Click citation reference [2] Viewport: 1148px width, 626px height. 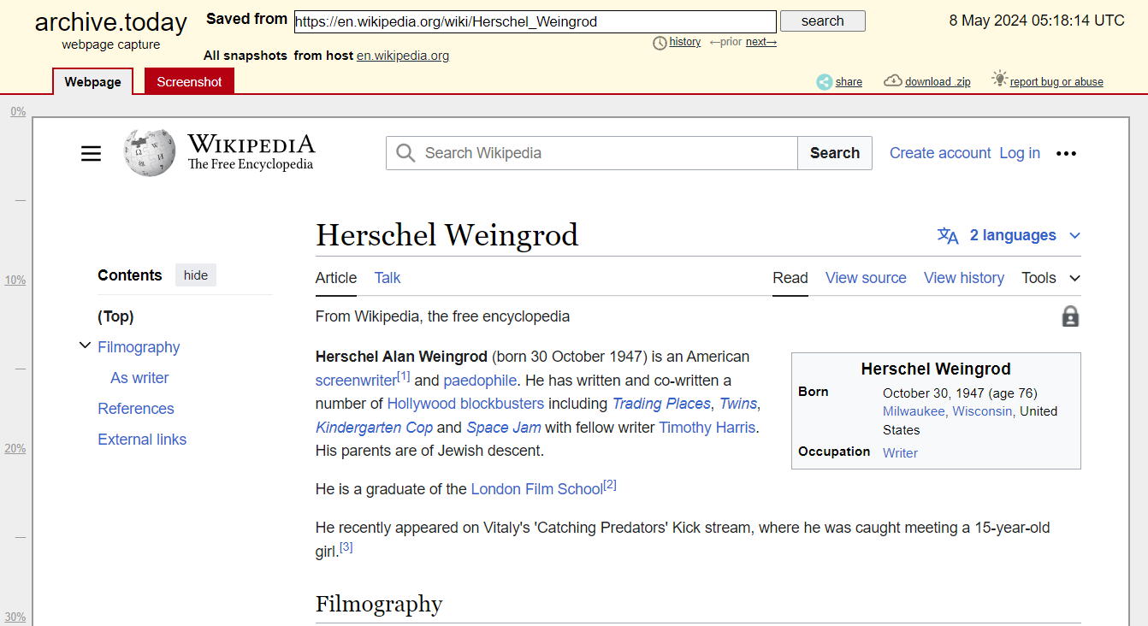click(x=610, y=485)
